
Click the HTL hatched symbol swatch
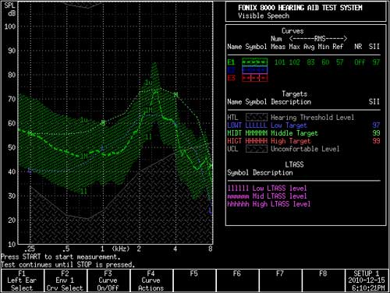(x=257, y=118)
